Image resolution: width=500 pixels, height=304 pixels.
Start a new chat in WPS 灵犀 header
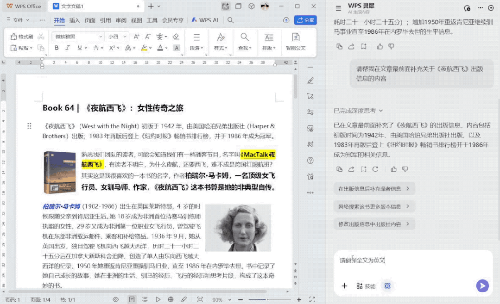467,8
